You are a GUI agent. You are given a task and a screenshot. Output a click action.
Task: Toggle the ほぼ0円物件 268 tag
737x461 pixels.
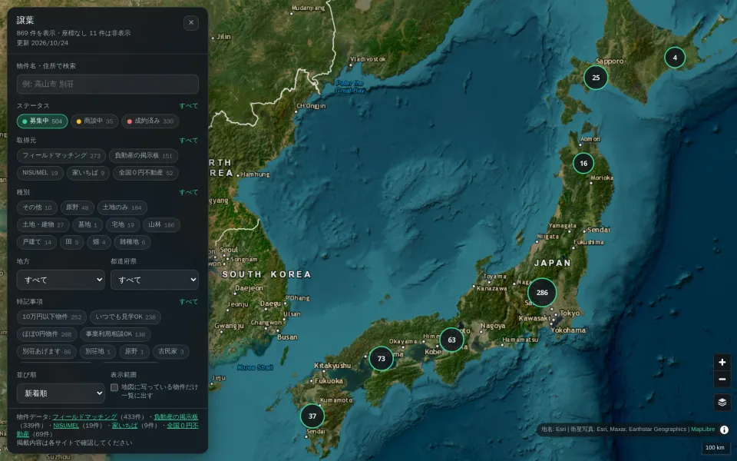(x=47, y=334)
